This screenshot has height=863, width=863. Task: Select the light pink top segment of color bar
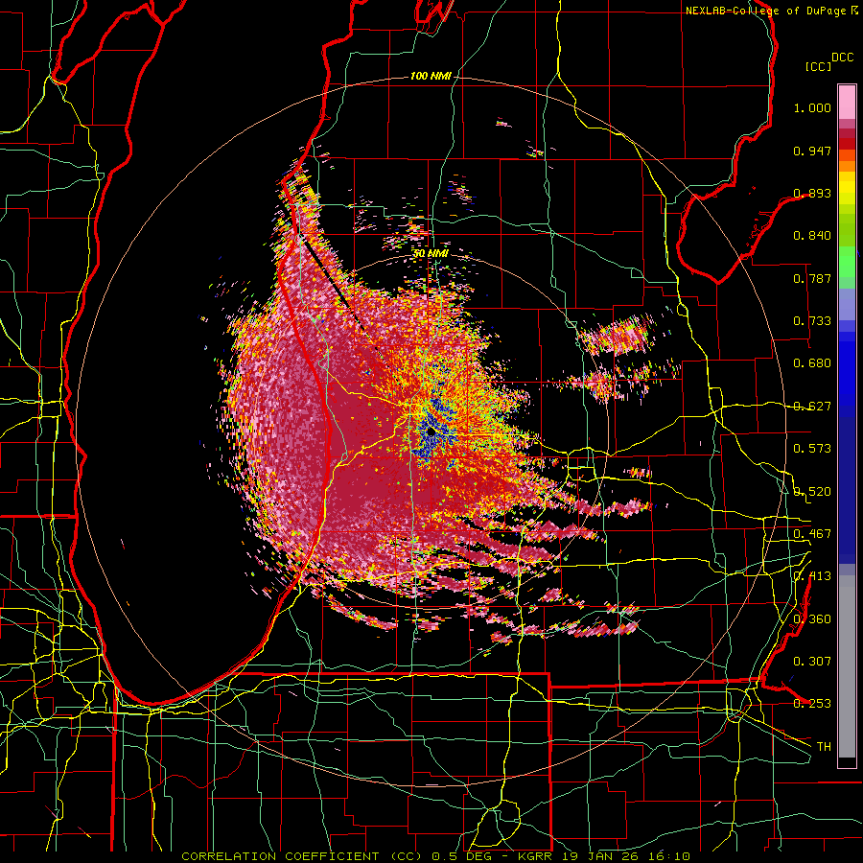pyautogui.click(x=847, y=103)
